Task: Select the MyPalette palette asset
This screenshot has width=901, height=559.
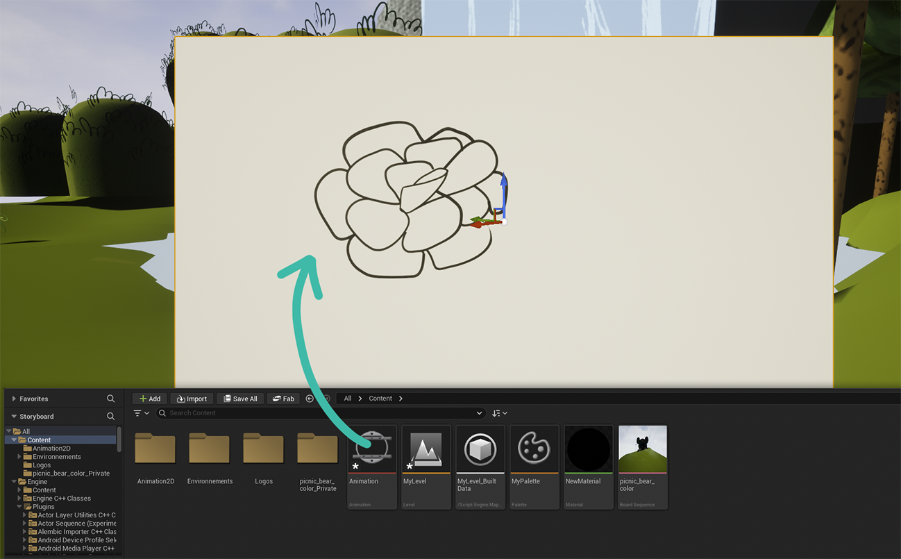Action: tap(534, 449)
